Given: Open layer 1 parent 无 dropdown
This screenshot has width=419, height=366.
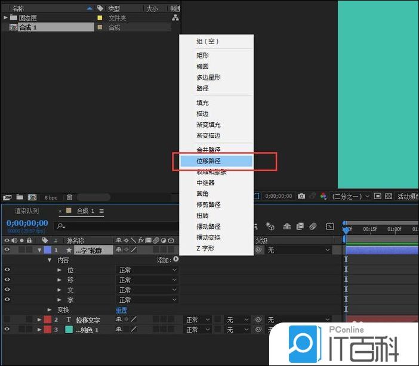Looking at the screenshot, I should pyautogui.click(x=299, y=250).
